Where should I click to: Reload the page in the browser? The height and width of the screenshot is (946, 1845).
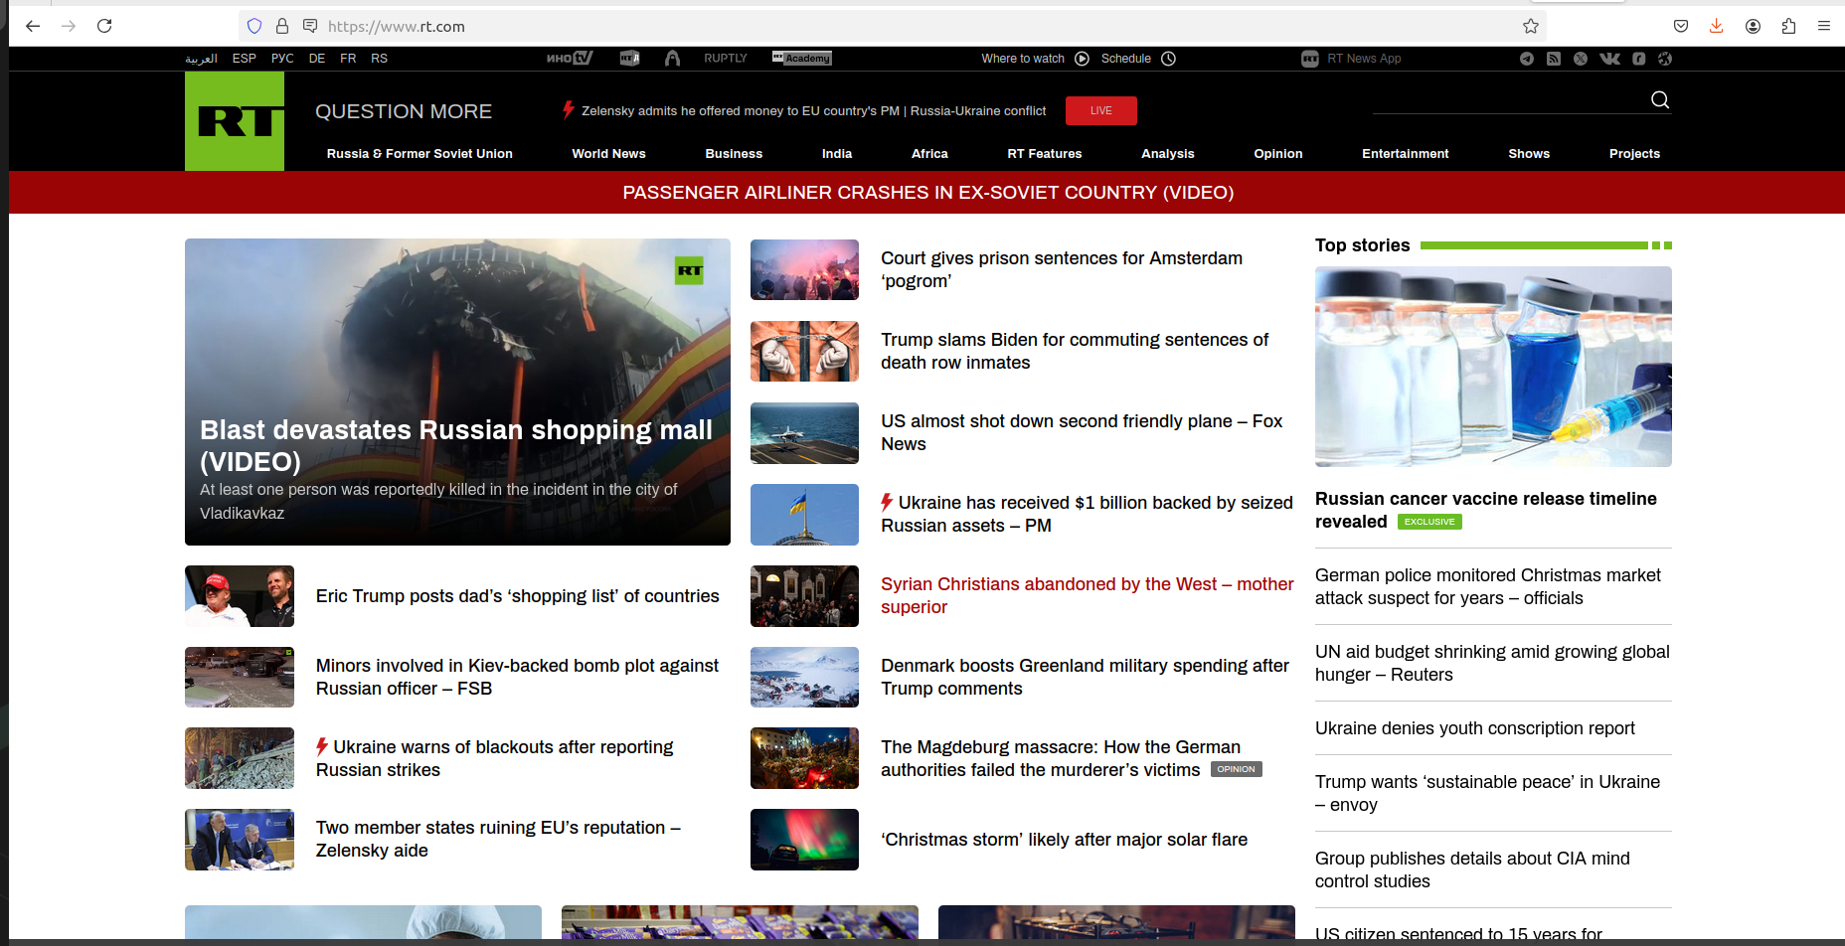pos(104,27)
